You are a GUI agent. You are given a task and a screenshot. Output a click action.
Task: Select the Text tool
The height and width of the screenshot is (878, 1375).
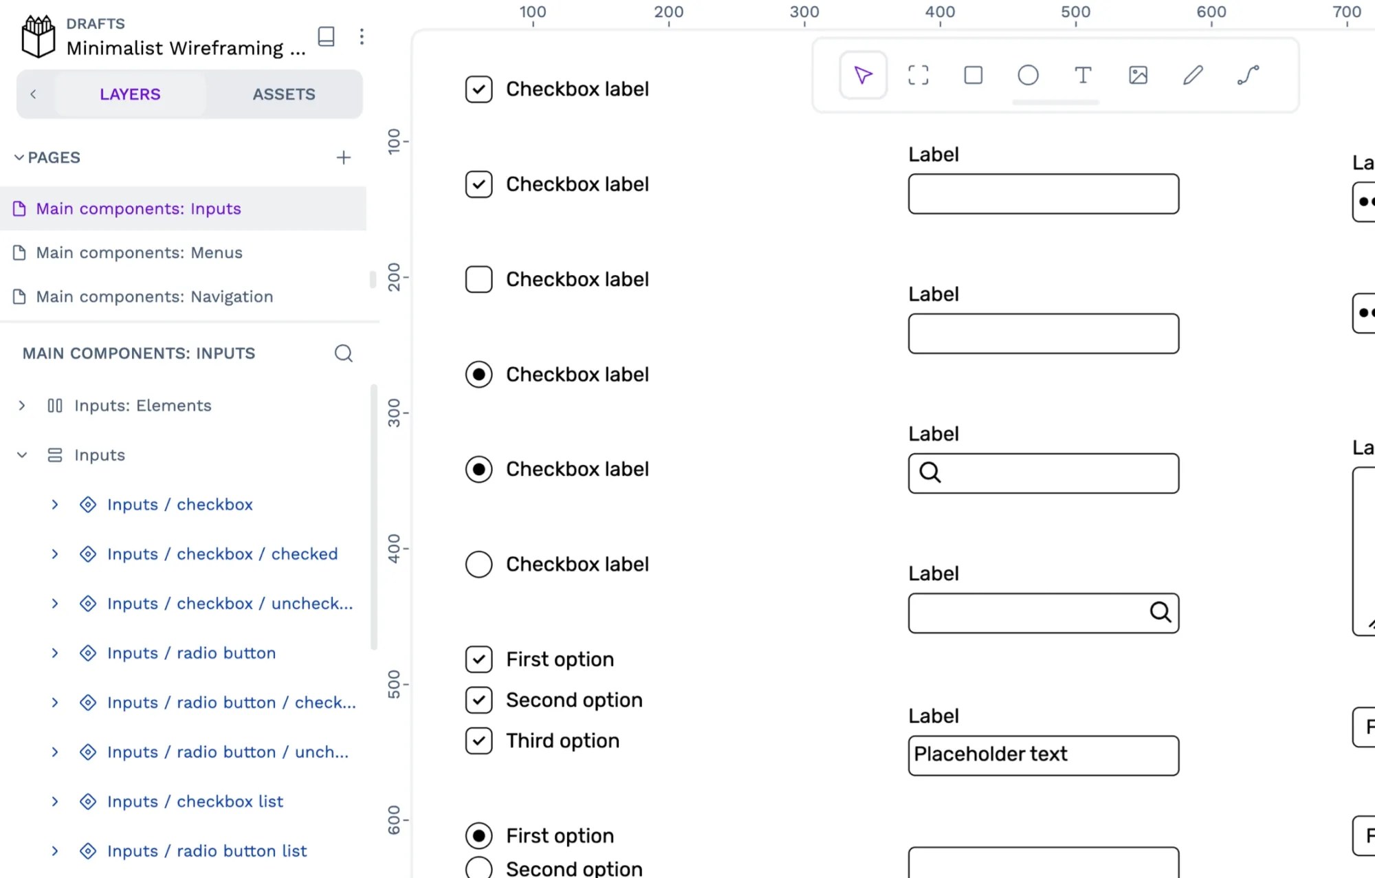tap(1083, 75)
